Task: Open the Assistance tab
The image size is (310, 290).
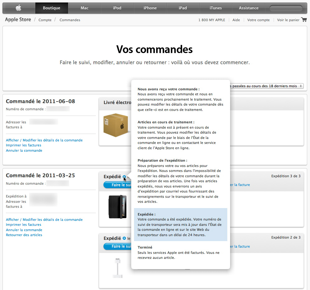Action: (x=249, y=8)
